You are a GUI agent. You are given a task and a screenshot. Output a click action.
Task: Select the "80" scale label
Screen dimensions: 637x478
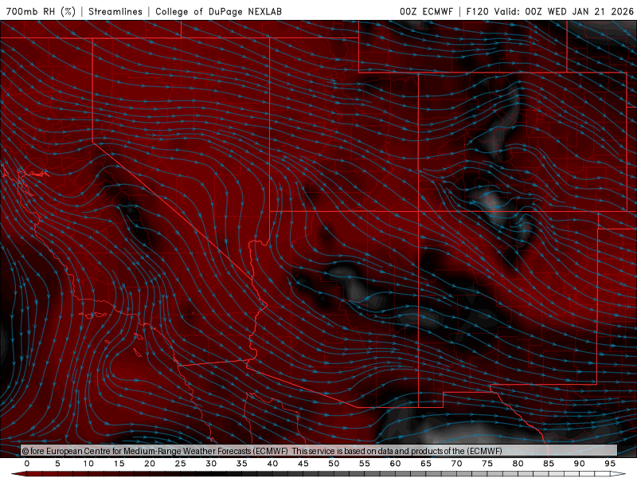(x=518, y=464)
